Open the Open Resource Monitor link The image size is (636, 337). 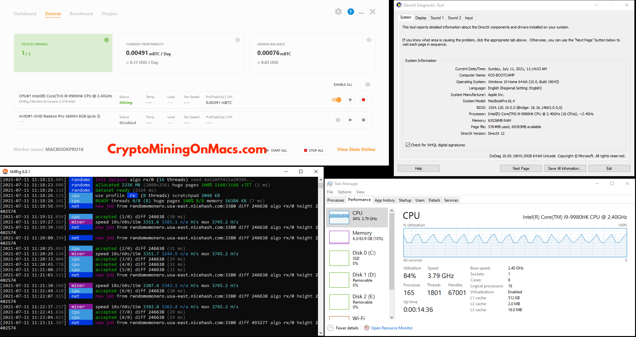click(392, 328)
